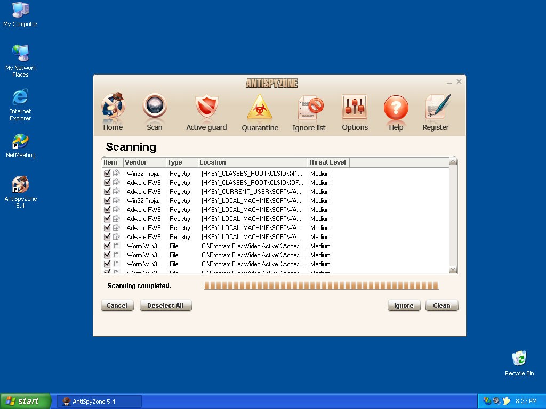Screen dimensions: 546x409
Task: Sort results by Location column header
Action: [x=252, y=162]
